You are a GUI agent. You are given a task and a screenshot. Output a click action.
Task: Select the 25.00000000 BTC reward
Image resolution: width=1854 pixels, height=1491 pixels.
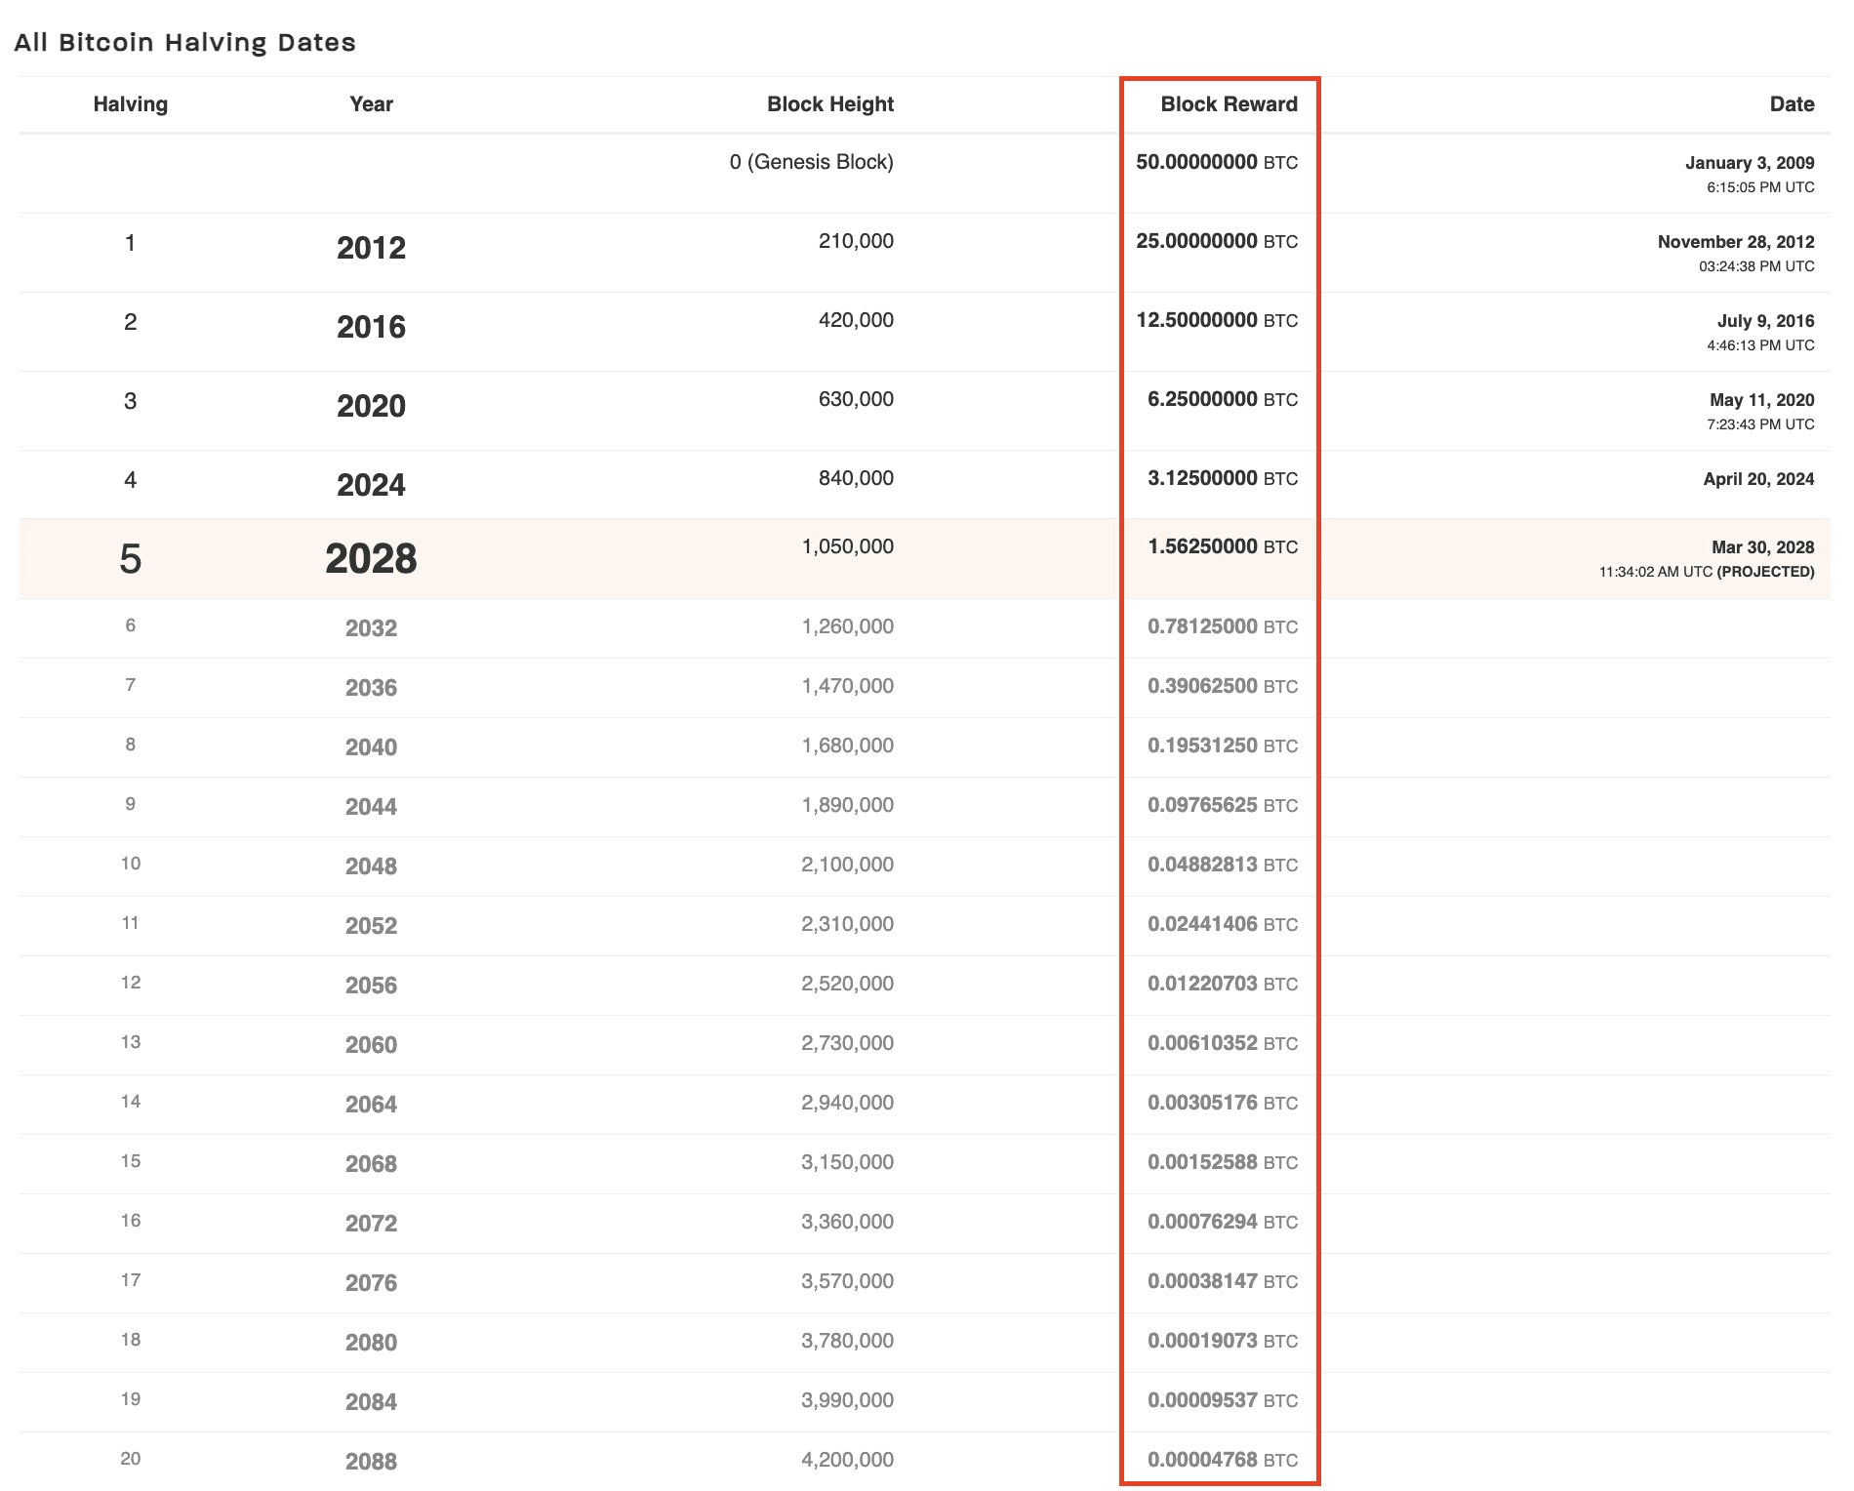(1217, 241)
